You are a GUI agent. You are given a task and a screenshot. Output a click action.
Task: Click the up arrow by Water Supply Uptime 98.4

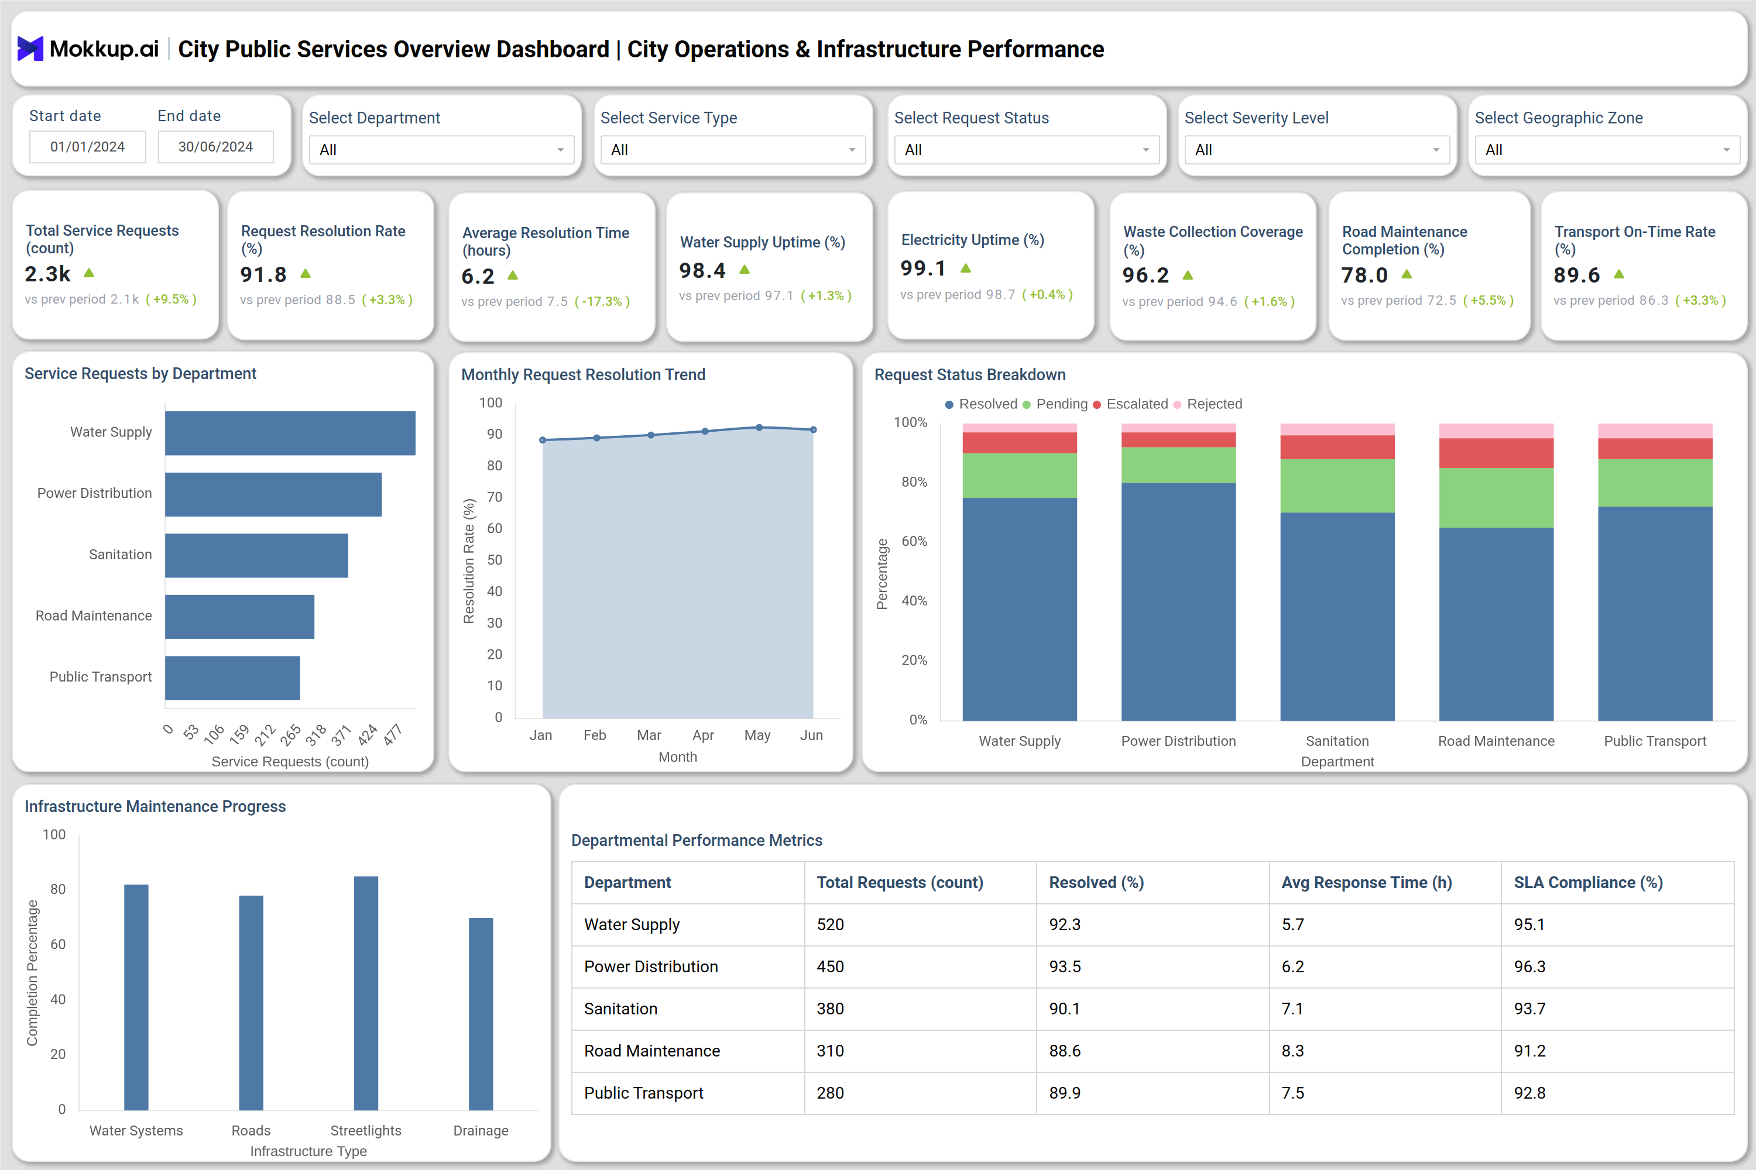pos(745,269)
